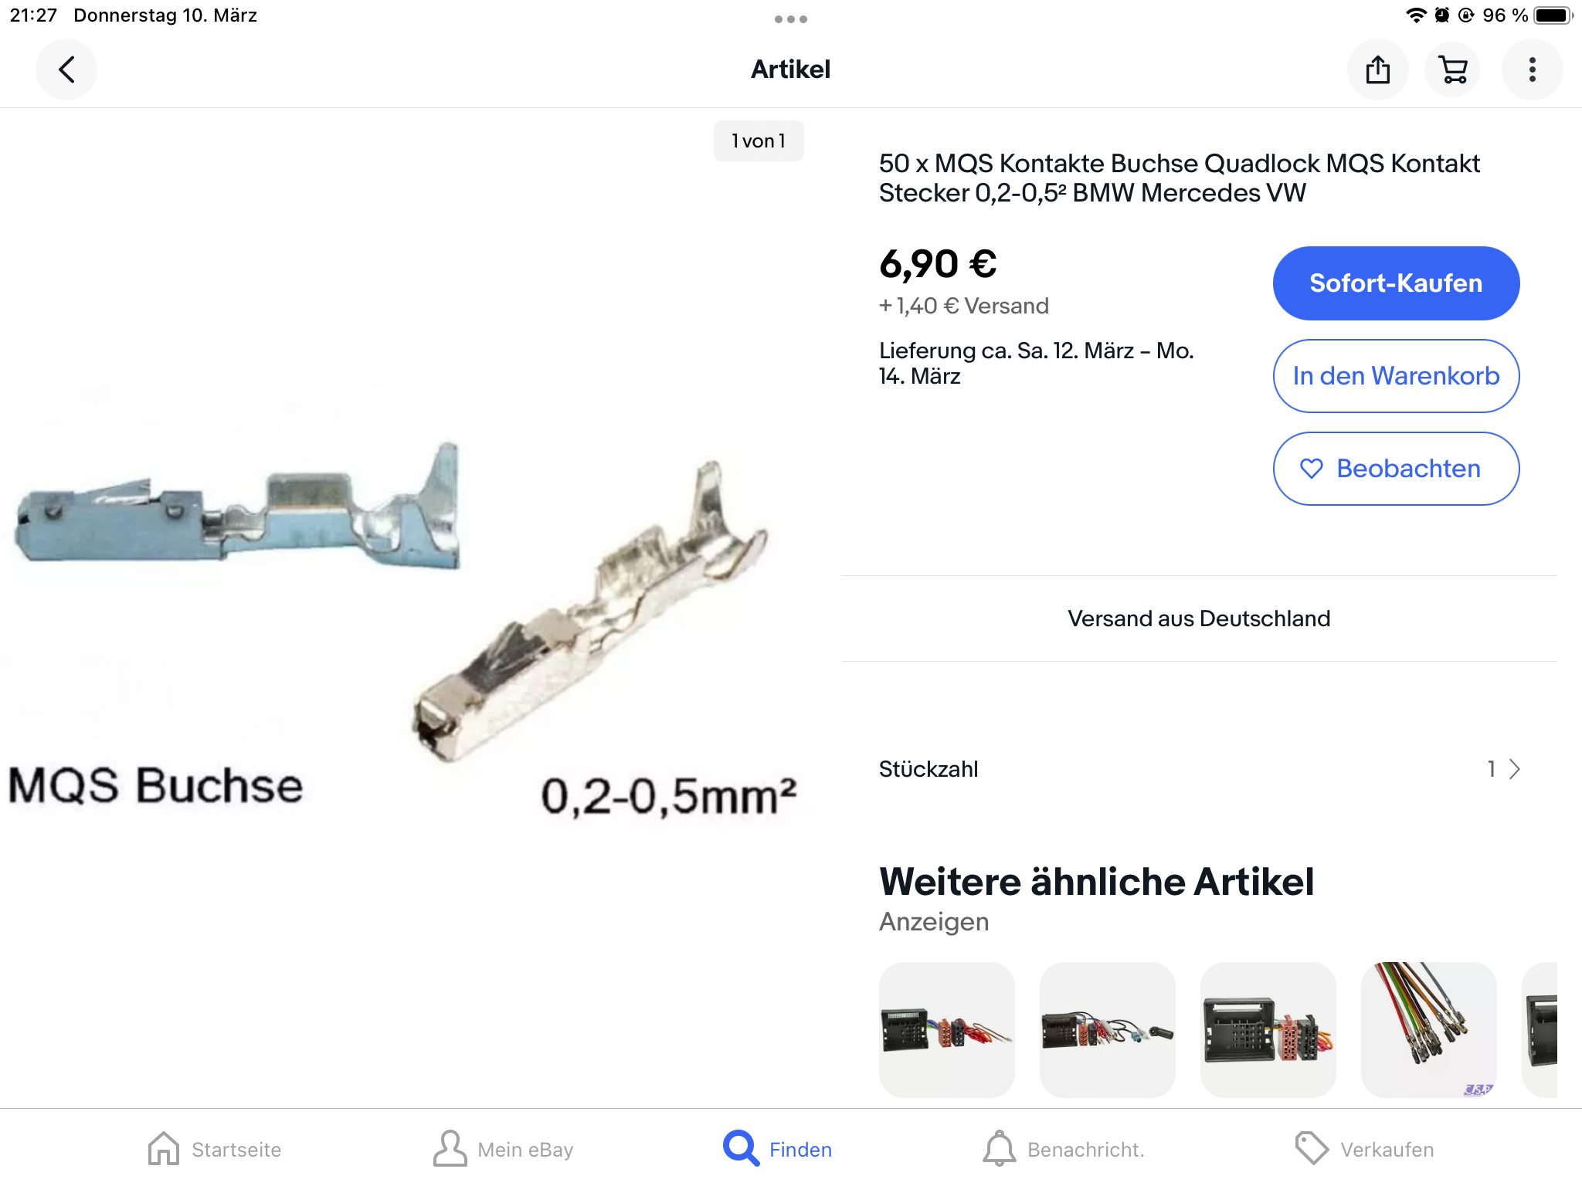Toggle Beobachten to watch this item

(x=1396, y=469)
